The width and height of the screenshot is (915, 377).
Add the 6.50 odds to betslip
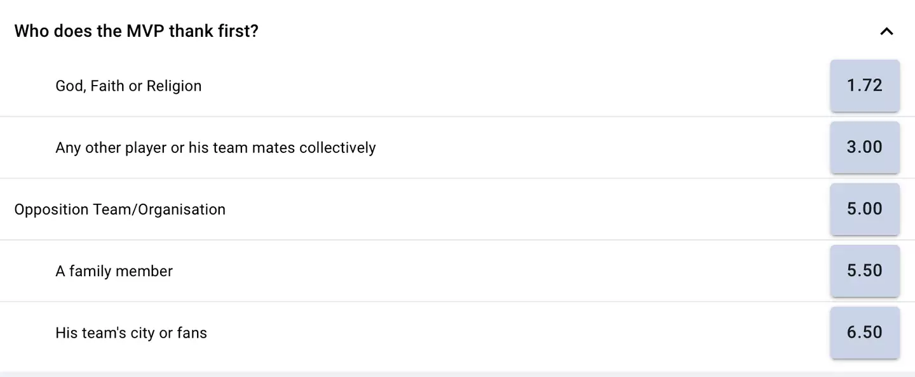864,332
